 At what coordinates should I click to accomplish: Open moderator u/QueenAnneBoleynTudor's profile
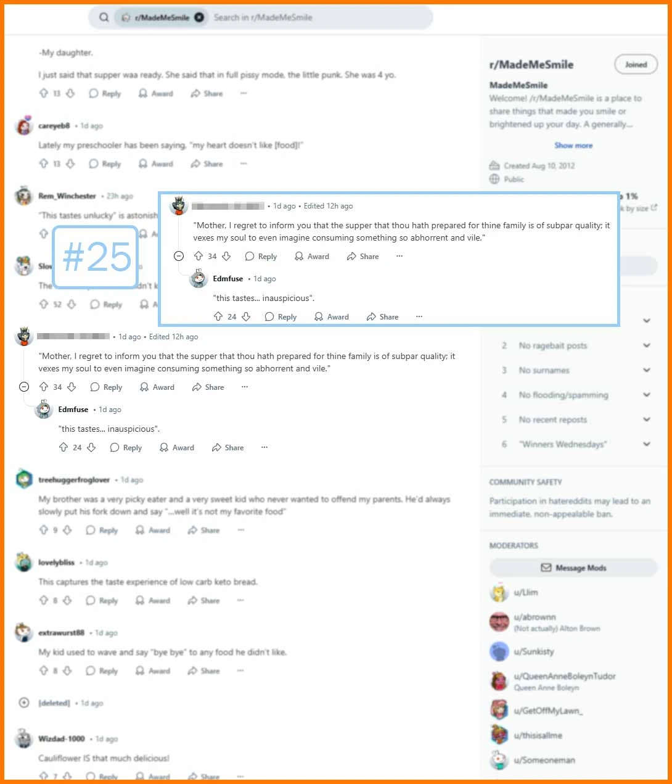(565, 676)
